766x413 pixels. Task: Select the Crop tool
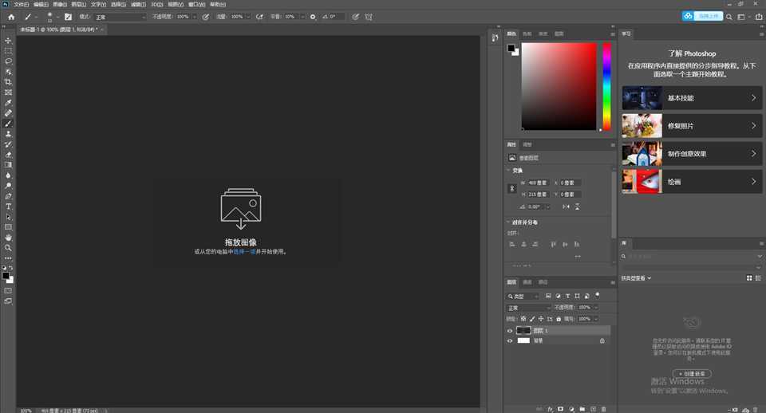8,82
